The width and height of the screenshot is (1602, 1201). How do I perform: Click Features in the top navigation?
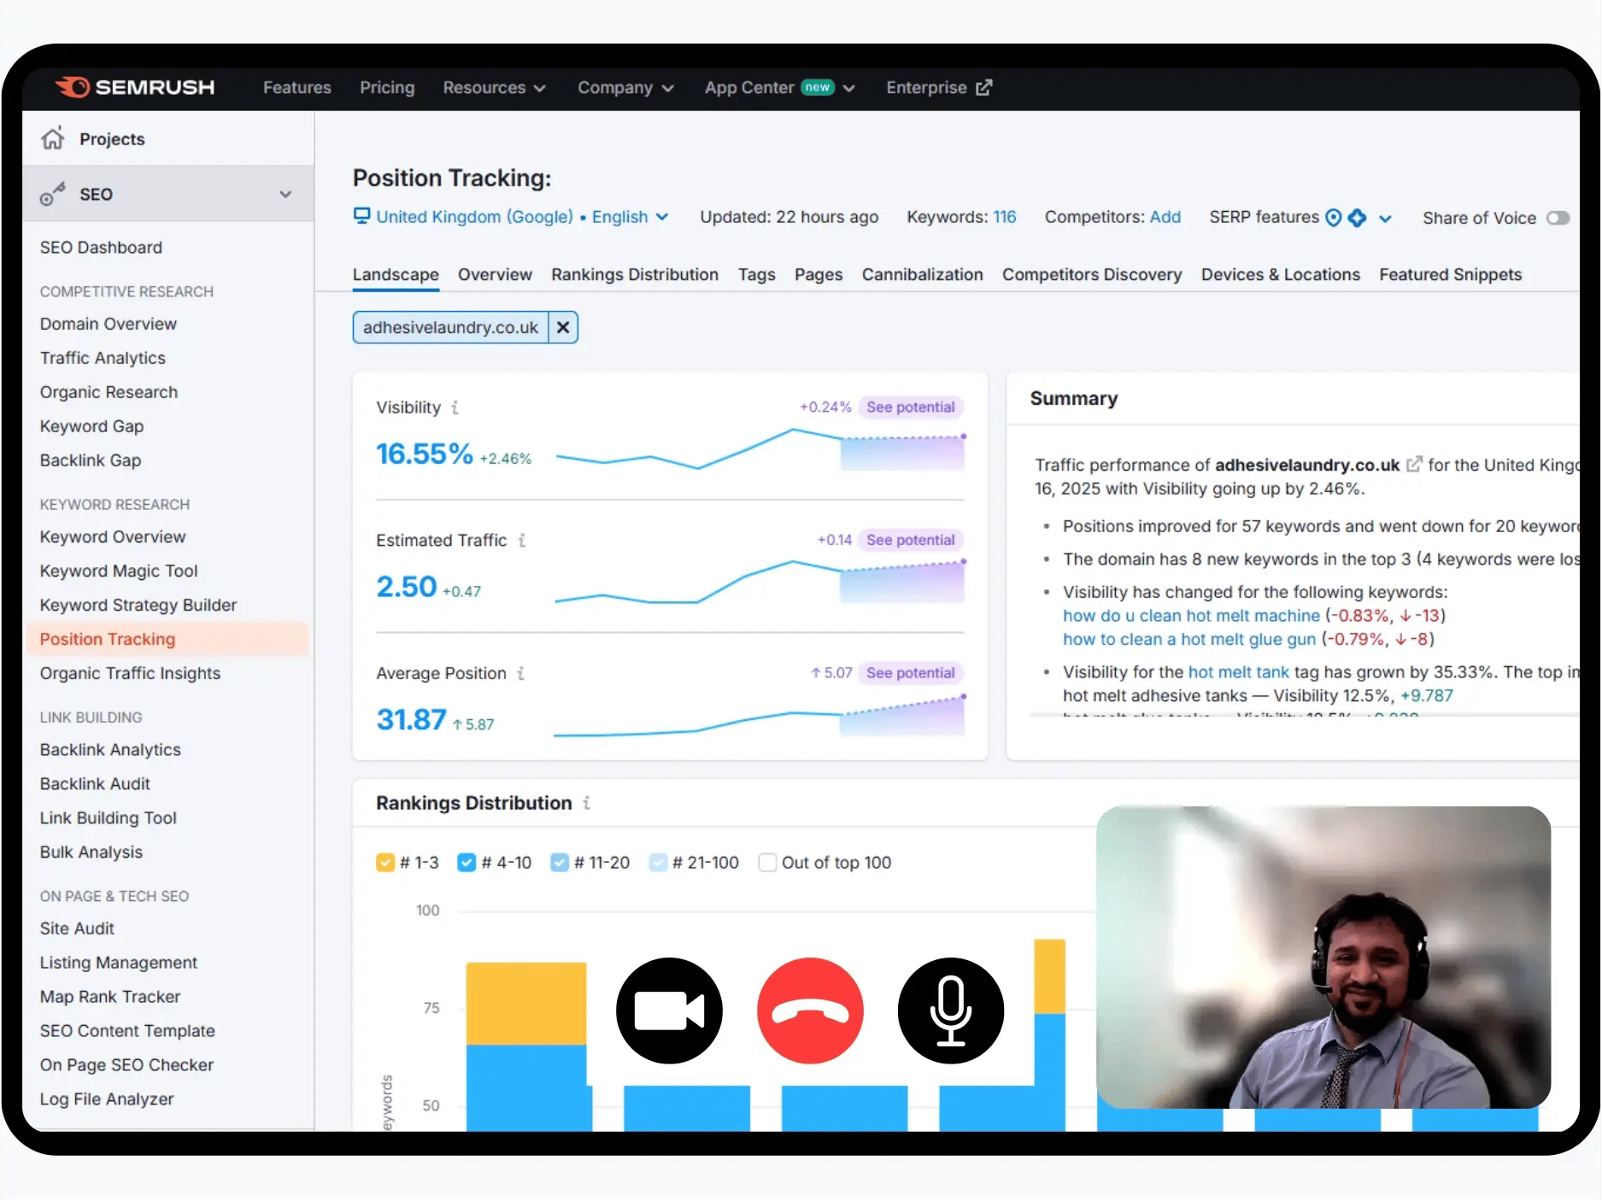[x=296, y=87]
